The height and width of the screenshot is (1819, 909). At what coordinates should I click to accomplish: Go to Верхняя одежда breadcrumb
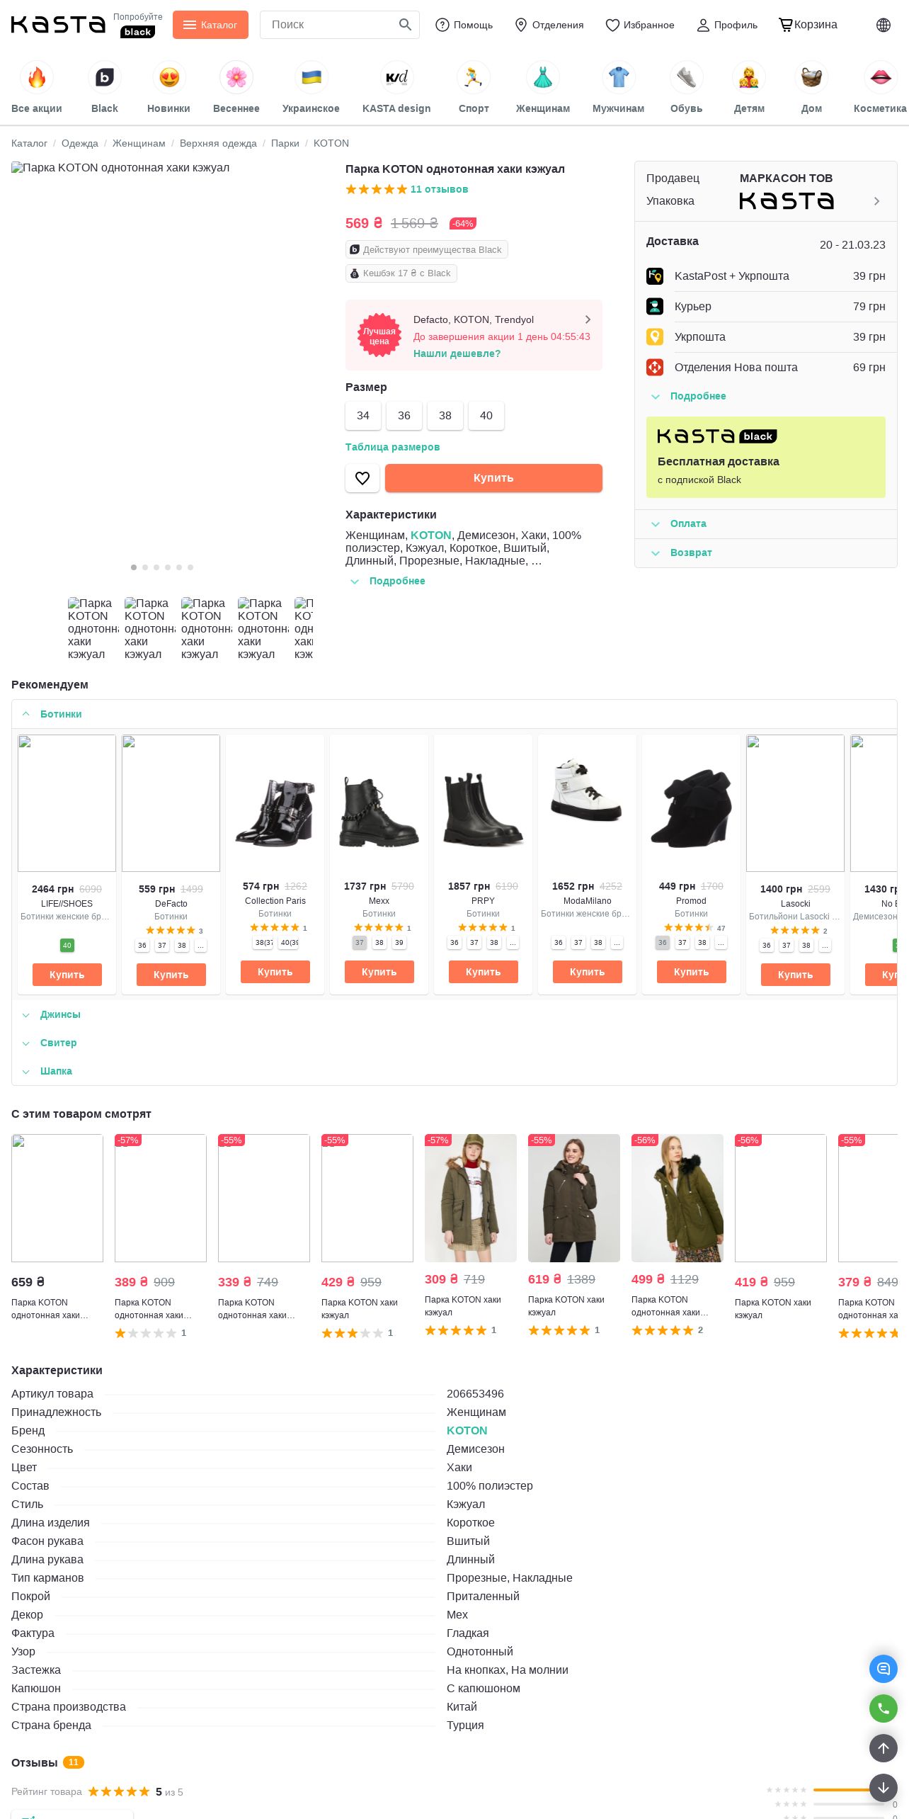click(x=218, y=143)
